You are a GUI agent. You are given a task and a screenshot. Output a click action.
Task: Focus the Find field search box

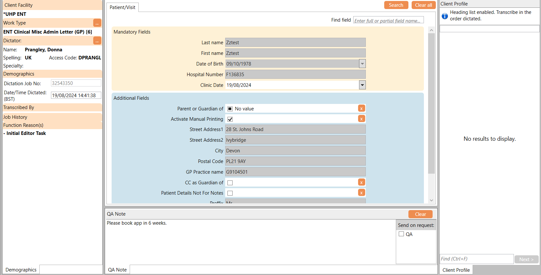pos(388,20)
